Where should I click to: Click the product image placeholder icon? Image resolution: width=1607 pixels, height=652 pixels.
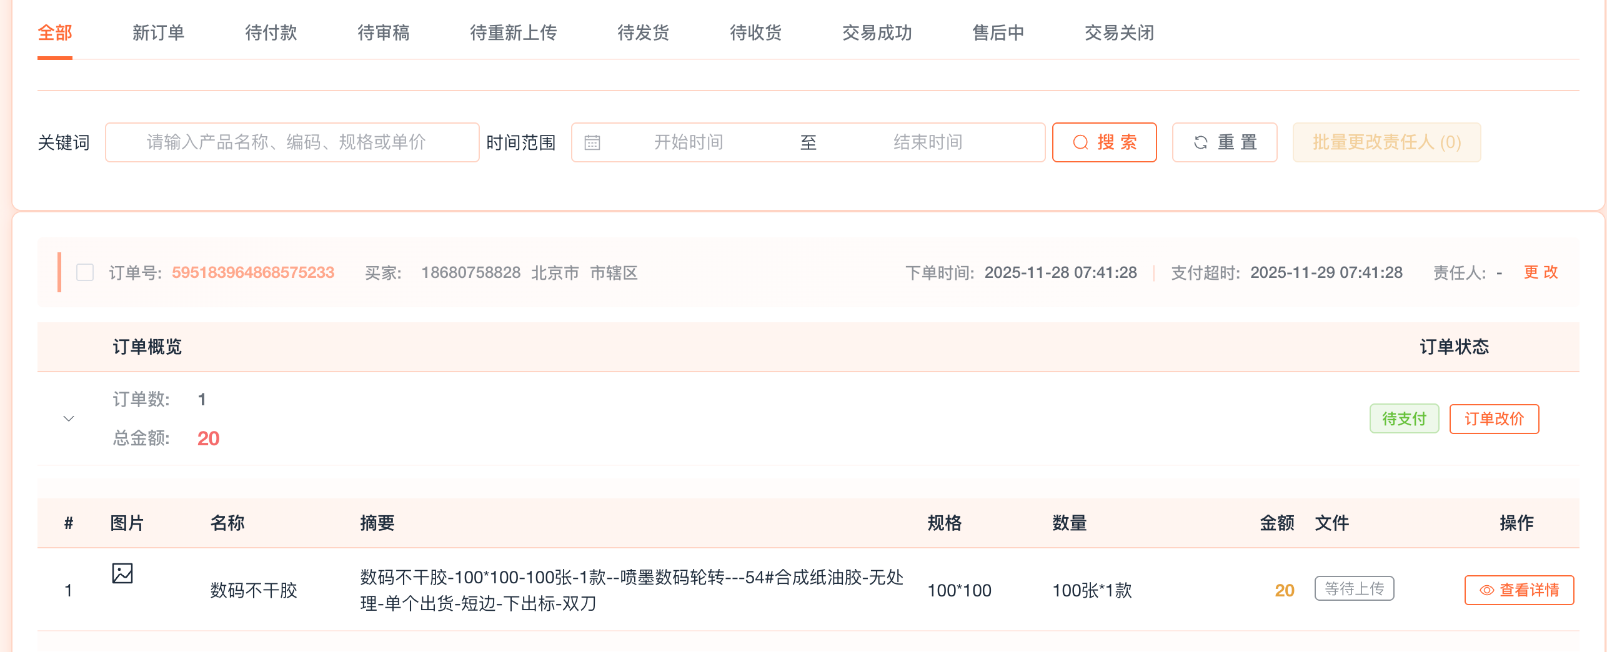[122, 573]
